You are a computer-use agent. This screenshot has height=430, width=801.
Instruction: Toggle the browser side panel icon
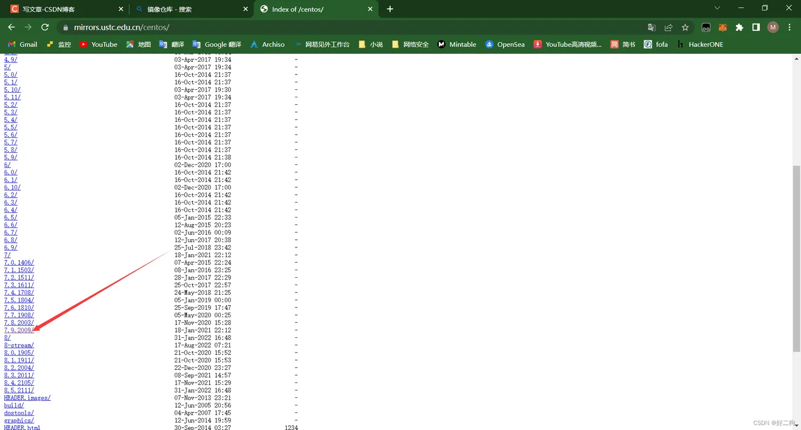click(x=756, y=27)
